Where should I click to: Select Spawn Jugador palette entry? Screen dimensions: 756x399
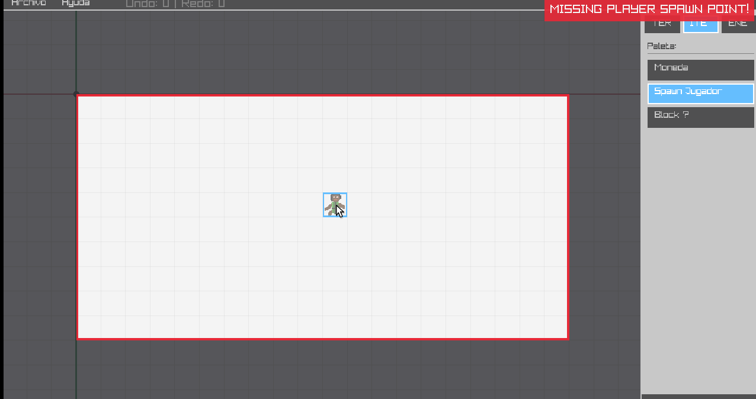700,94
